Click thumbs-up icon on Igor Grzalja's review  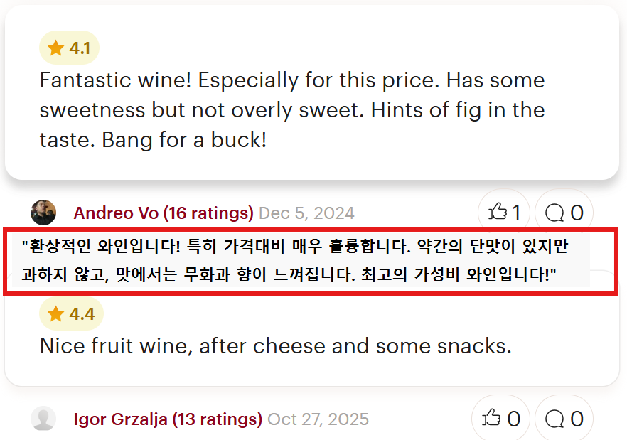pyautogui.click(x=491, y=419)
